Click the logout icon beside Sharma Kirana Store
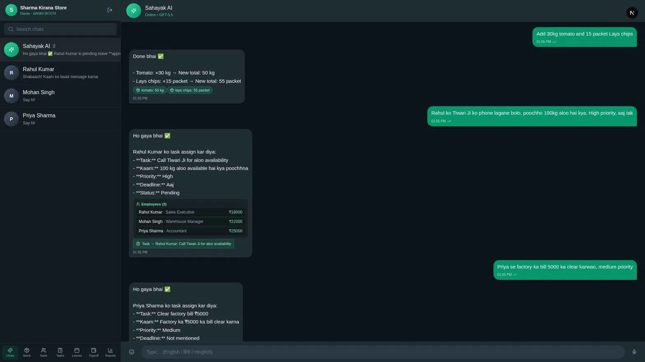Viewport: 645px width, 362px height. point(110,10)
